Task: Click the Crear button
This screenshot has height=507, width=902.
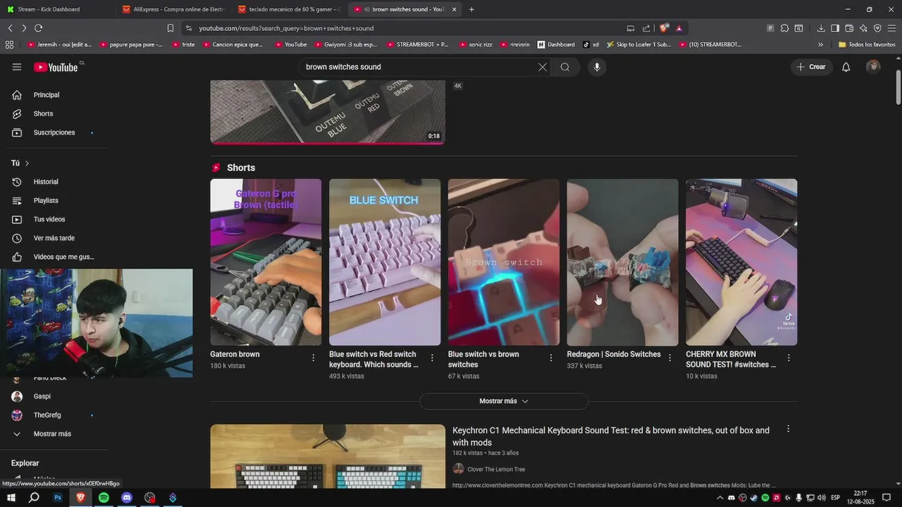Action: click(x=811, y=67)
